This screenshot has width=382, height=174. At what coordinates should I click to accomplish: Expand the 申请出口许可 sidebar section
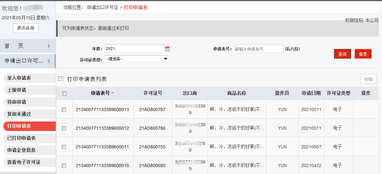pyautogui.click(x=28, y=61)
